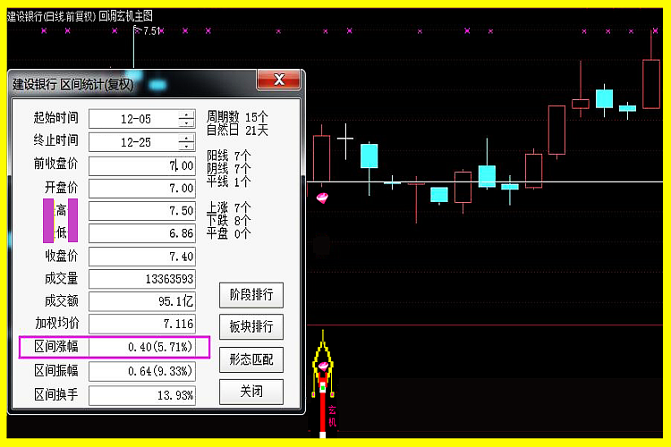This screenshot has height=447, width=671.
Task: Select the 终止时间 date field 12-25
Action: pos(134,142)
